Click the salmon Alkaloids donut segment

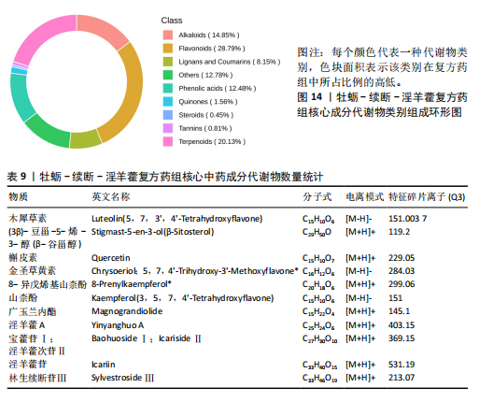[103, 30]
